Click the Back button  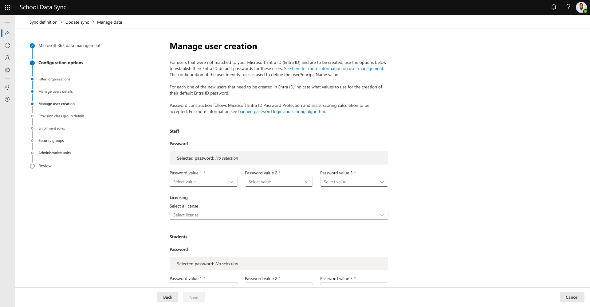(168, 297)
